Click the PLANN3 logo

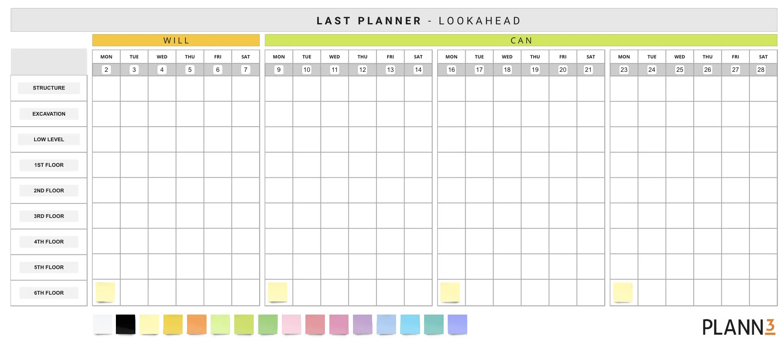tap(738, 327)
